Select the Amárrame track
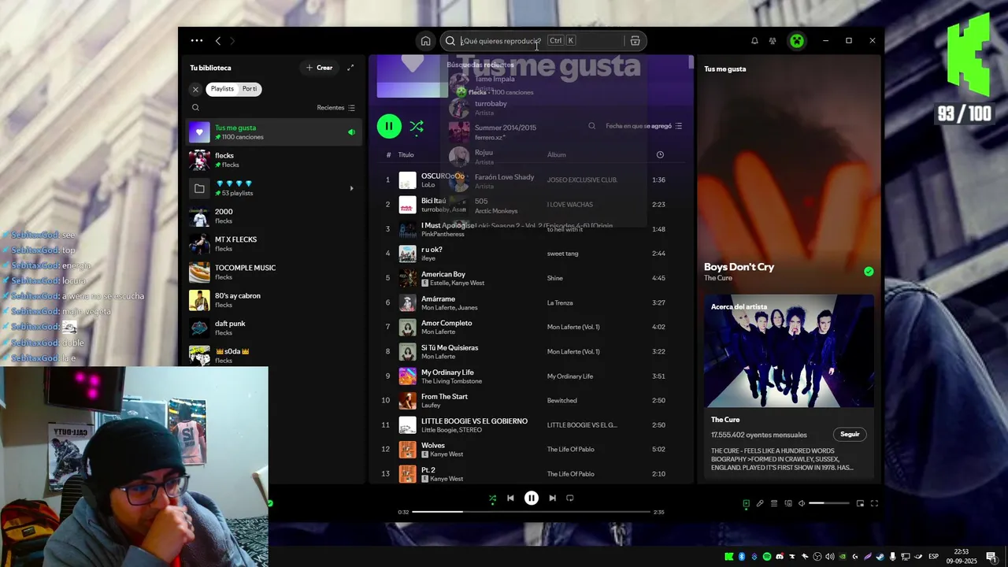This screenshot has height=567, width=1008. pos(531,302)
